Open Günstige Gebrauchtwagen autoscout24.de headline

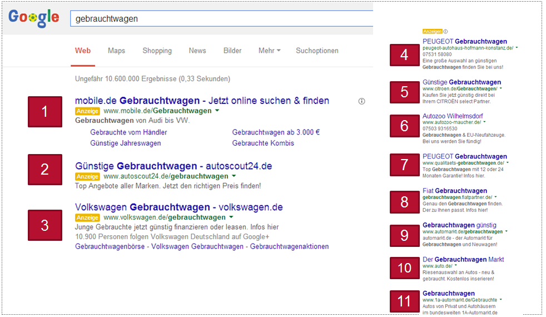click(x=173, y=166)
